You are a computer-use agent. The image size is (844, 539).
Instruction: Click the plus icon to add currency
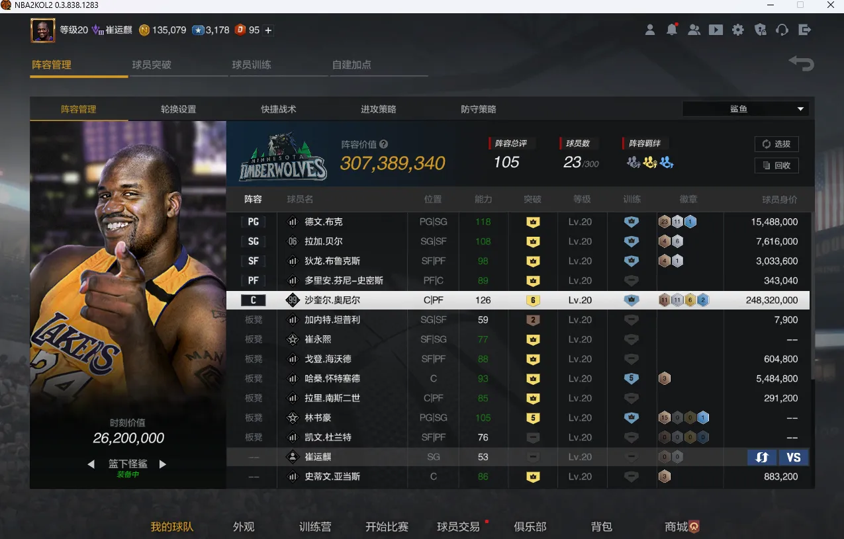268,30
